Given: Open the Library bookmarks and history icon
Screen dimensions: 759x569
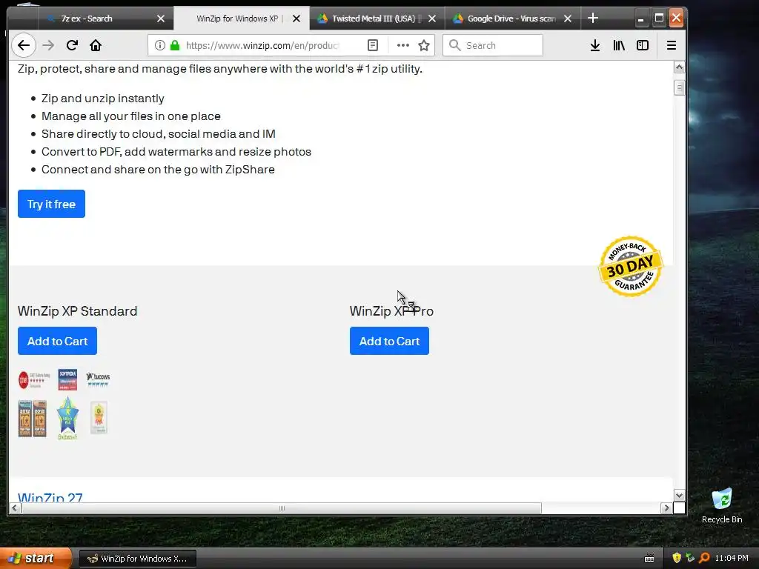Looking at the screenshot, I should click(619, 45).
